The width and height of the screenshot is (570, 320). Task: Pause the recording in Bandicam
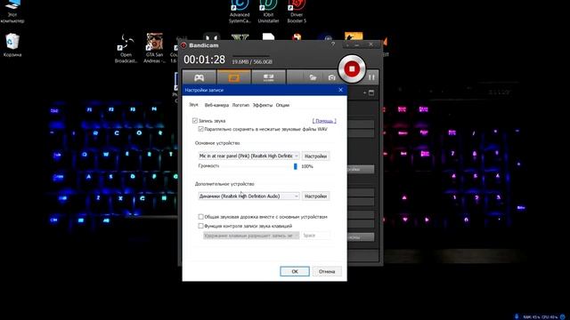click(371, 77)
